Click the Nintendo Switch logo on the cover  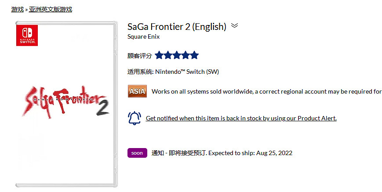coord(27,36)
